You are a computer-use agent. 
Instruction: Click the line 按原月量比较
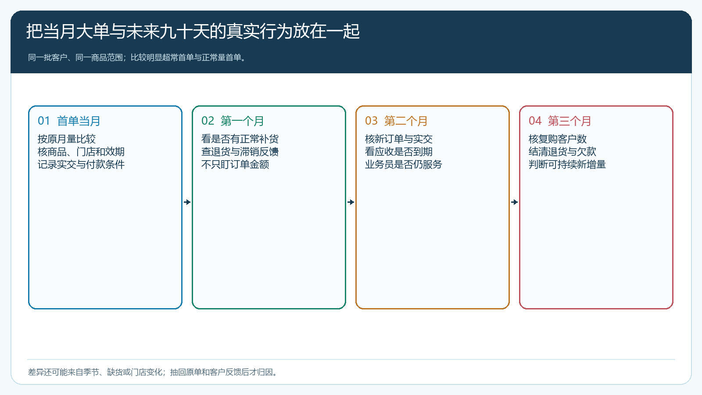tap(67, 139)
